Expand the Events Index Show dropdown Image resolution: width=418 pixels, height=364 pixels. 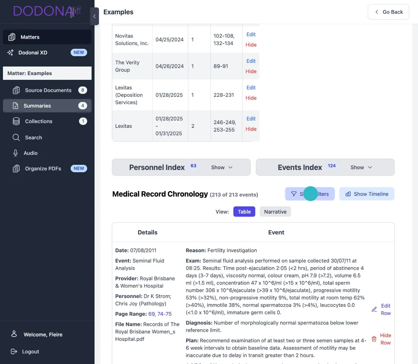coord(361,167)
